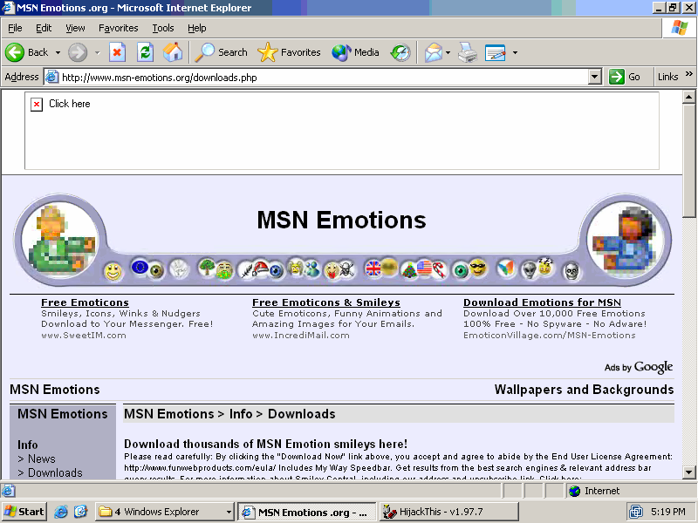The width and height of the screenshot is (698, 523).
Task: Click the 'Ads by Google' link
Action: click(x=639, y=367)
